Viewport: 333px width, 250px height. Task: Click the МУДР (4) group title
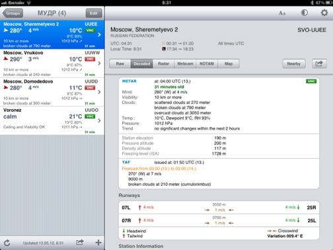click(52, 13)
